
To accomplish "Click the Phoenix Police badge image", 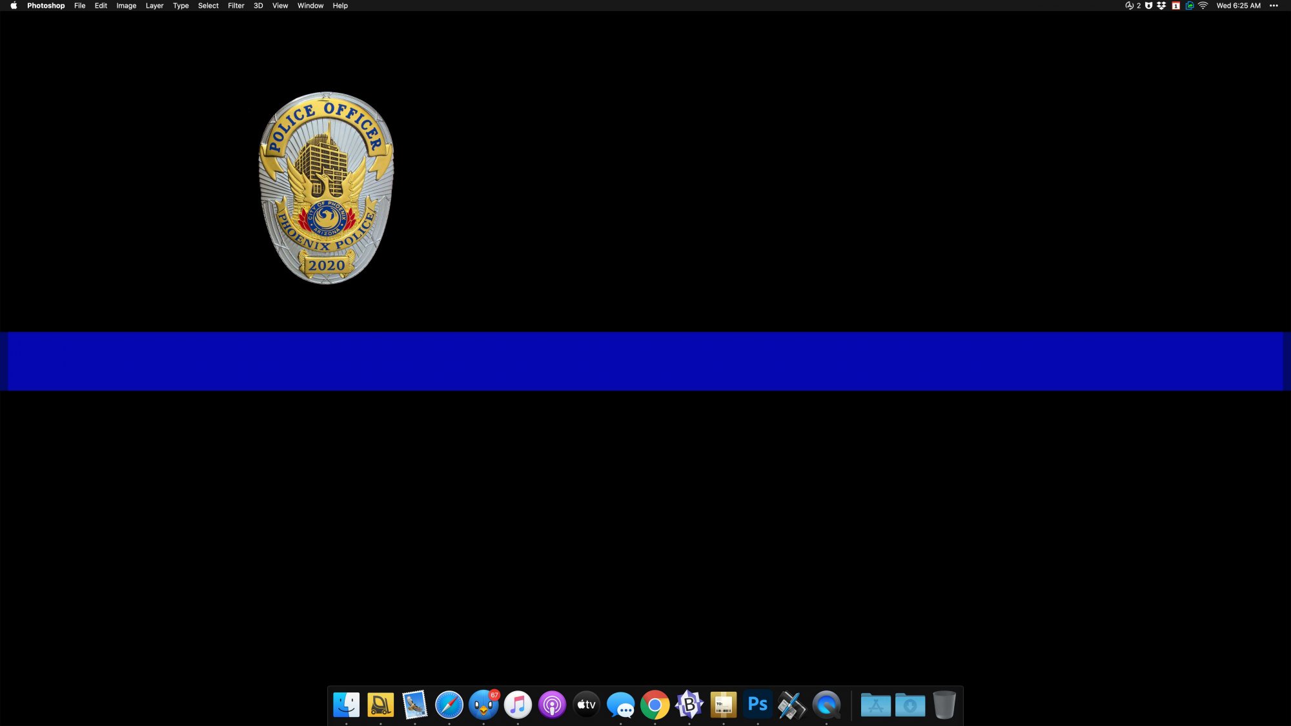I will pyautogui.click(x=327, y=188).
